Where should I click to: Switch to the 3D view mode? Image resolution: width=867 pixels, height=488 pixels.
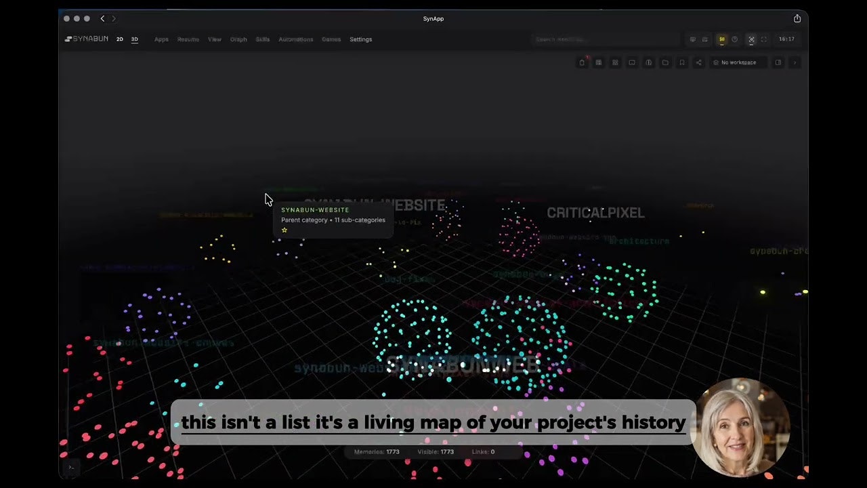(x=135, y=39)
